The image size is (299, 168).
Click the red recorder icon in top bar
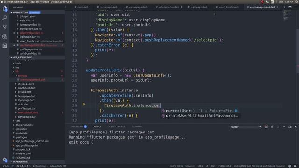[x=262, y=2]
